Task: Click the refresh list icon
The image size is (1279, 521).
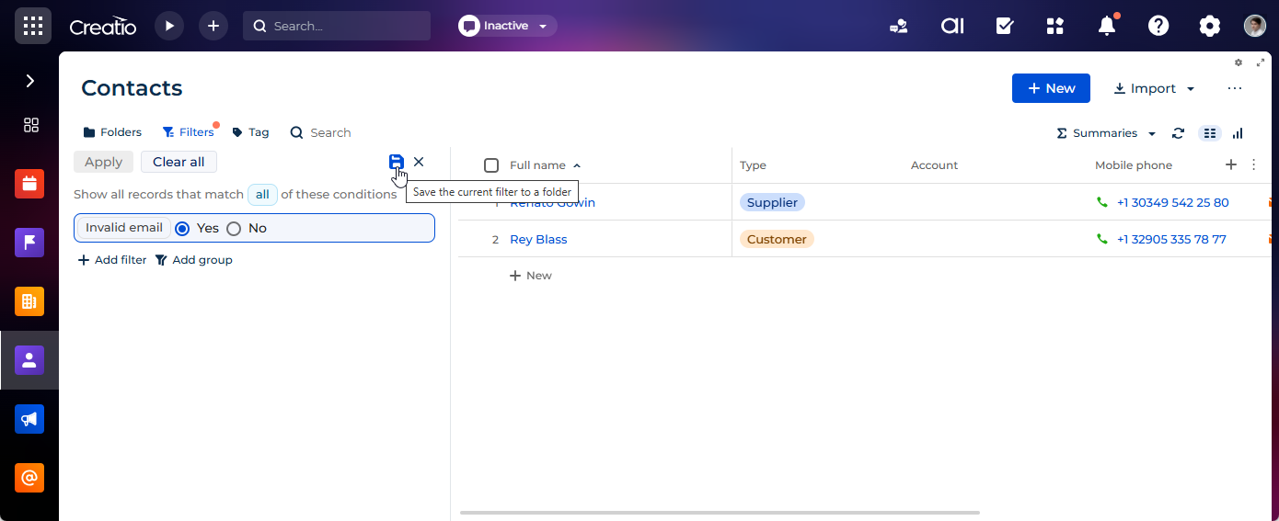Action: (1178, 133)
